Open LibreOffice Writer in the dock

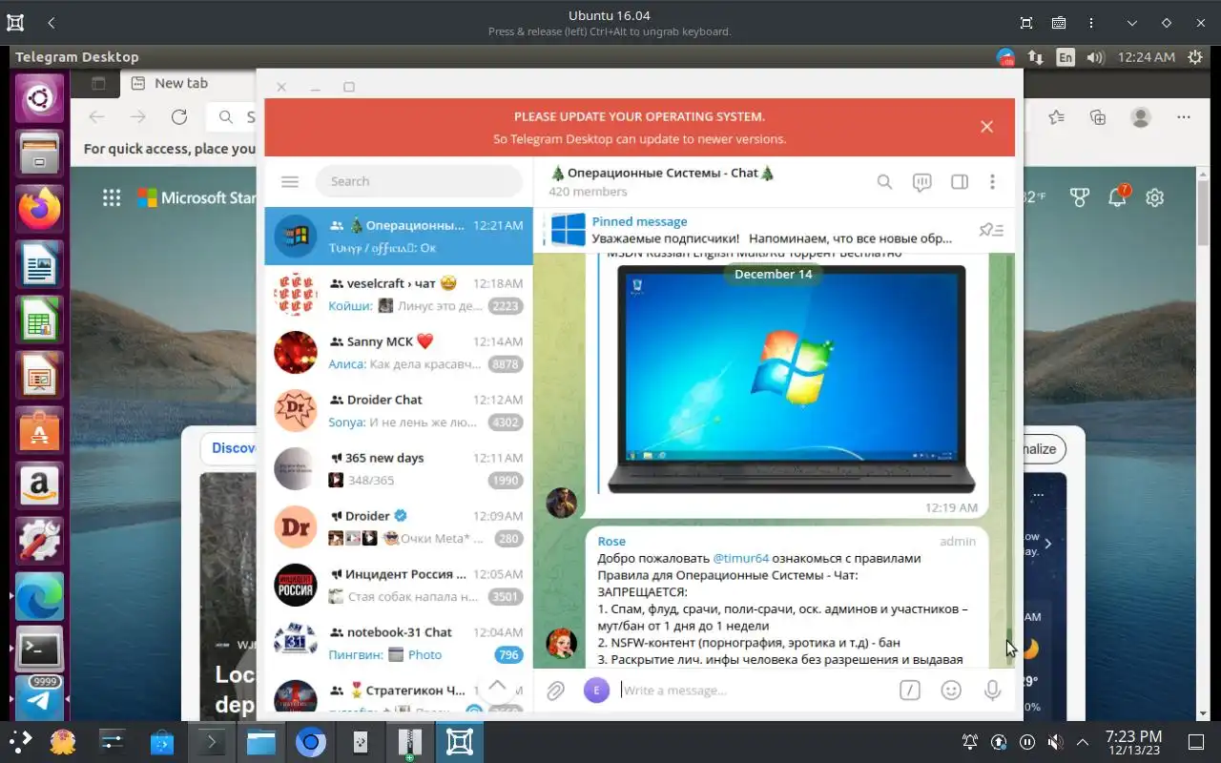point(39,264)
